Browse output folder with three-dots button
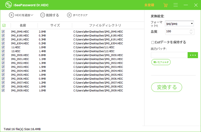Viewport: 201px width, 132px height. [x=193, y=55]
